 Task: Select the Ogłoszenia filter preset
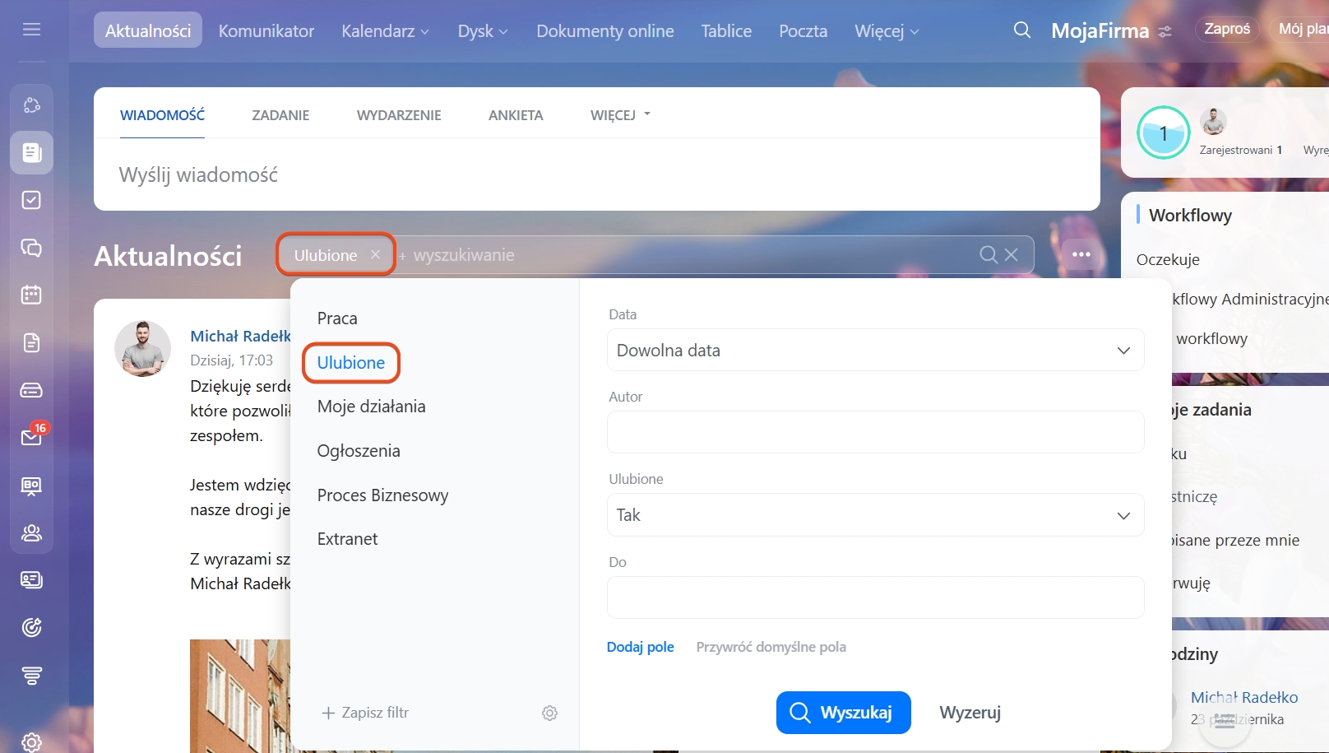coord(359,451)
